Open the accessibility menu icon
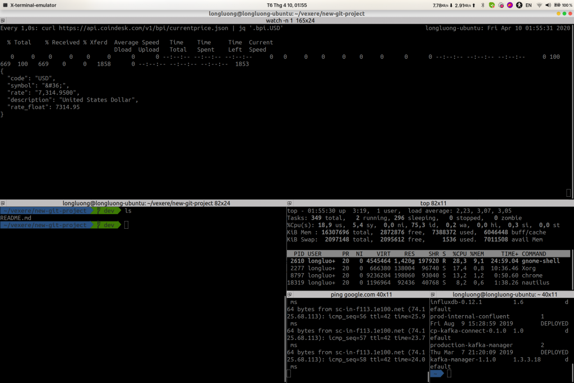 (x=519, y=5)
